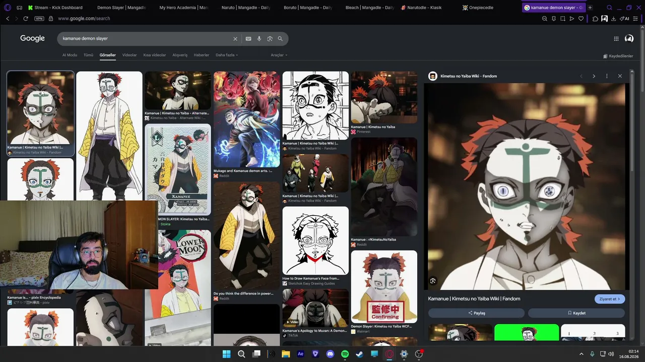Reload the page in the browser
645x362 pixels.
click(25, 19)
